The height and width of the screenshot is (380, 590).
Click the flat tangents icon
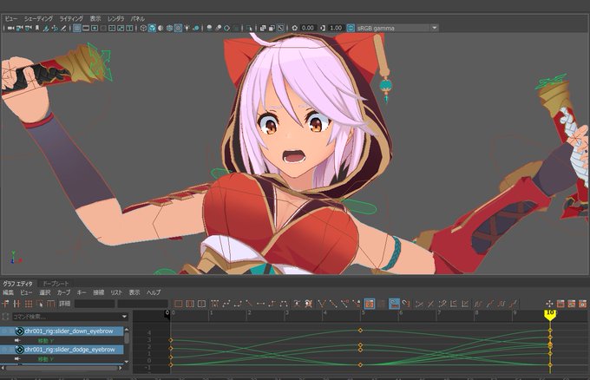[x=260, y=304]
